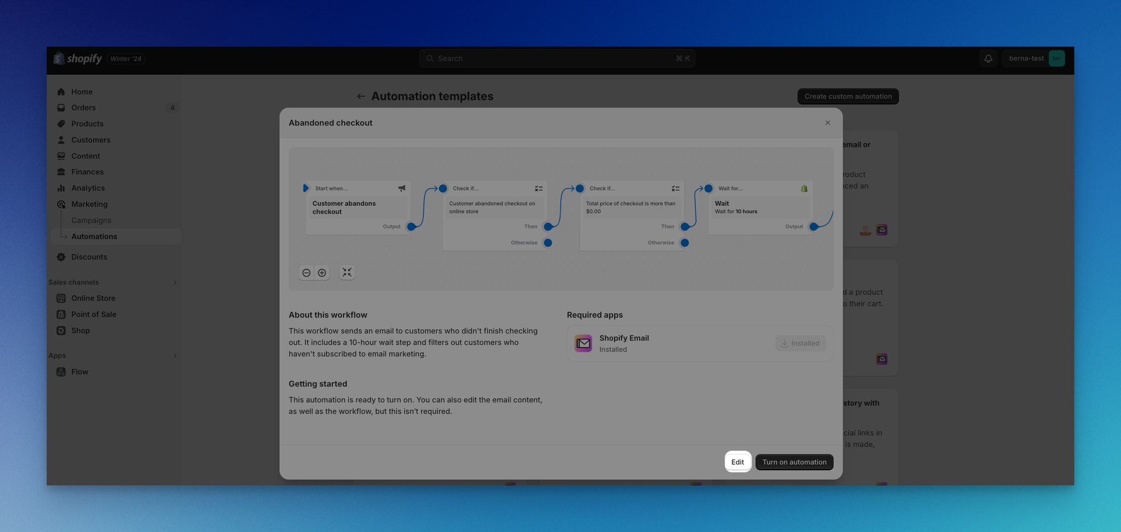1121x532 pixels.
Task: Click the Then connector of the Total price step
Action: pyautogui.click(x=685, y=226)
